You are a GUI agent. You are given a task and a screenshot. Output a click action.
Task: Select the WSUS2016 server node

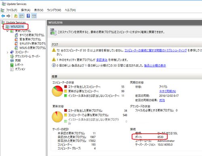(x=17, y=27)
